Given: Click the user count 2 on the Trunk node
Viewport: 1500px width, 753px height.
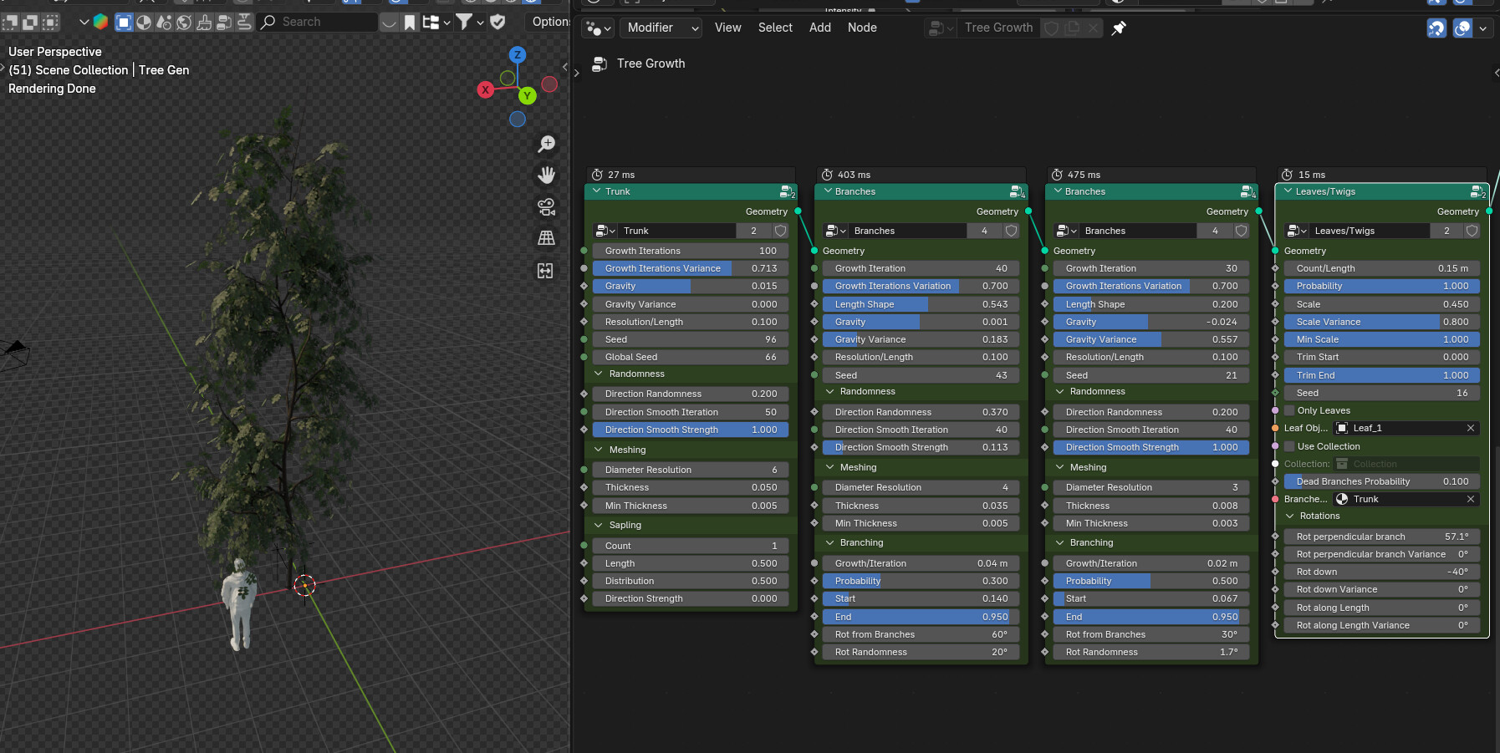Looking at the screenshot, I should (754, 231).
